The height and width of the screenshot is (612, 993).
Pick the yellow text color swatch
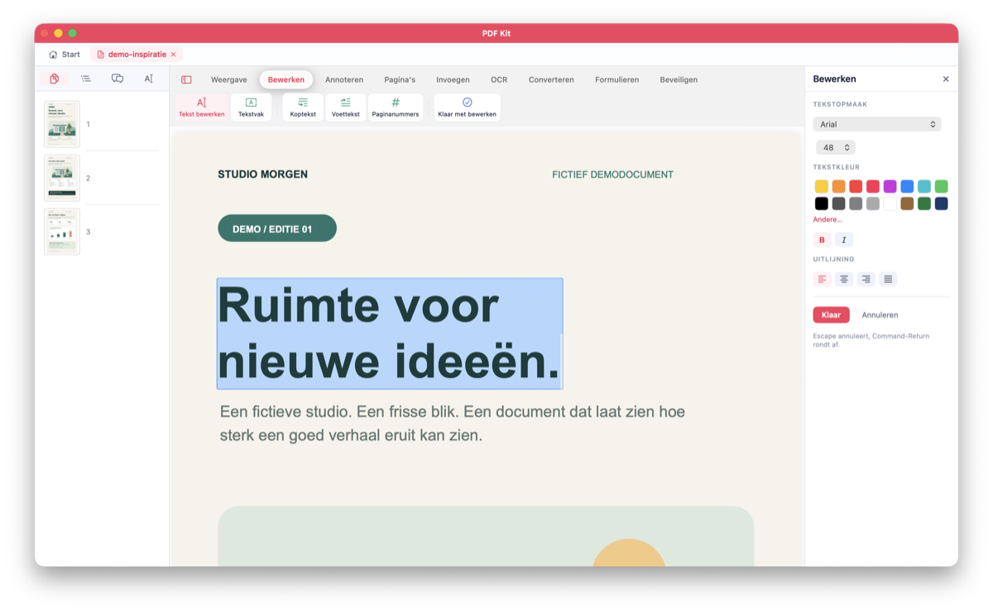pyautogui.click(x=822, y=186)
